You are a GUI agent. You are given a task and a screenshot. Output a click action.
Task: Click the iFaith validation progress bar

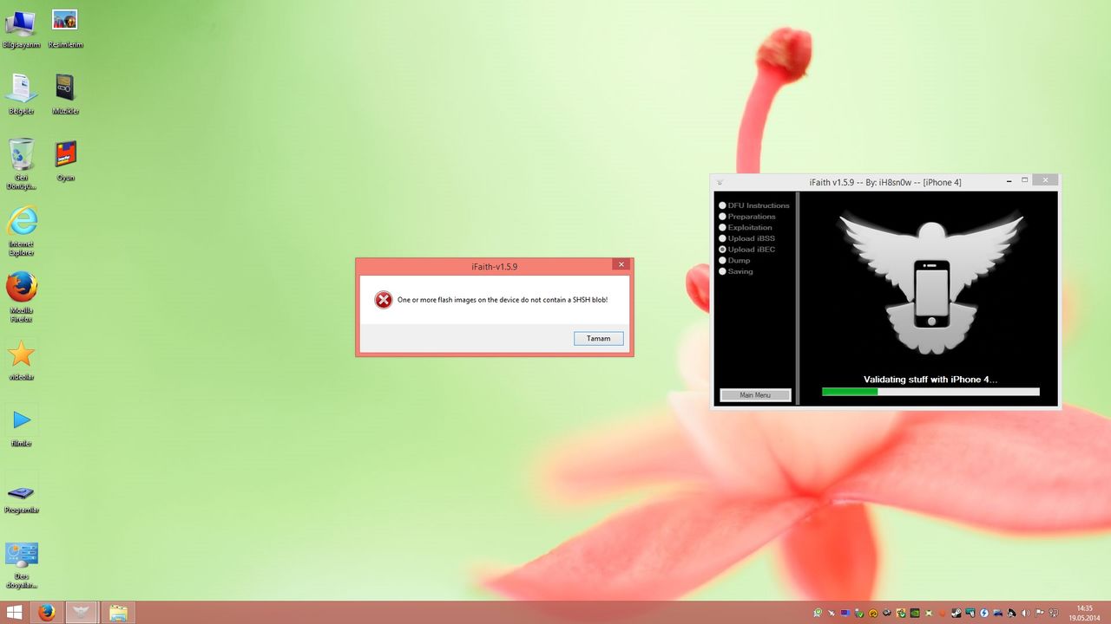coord(930,392)
